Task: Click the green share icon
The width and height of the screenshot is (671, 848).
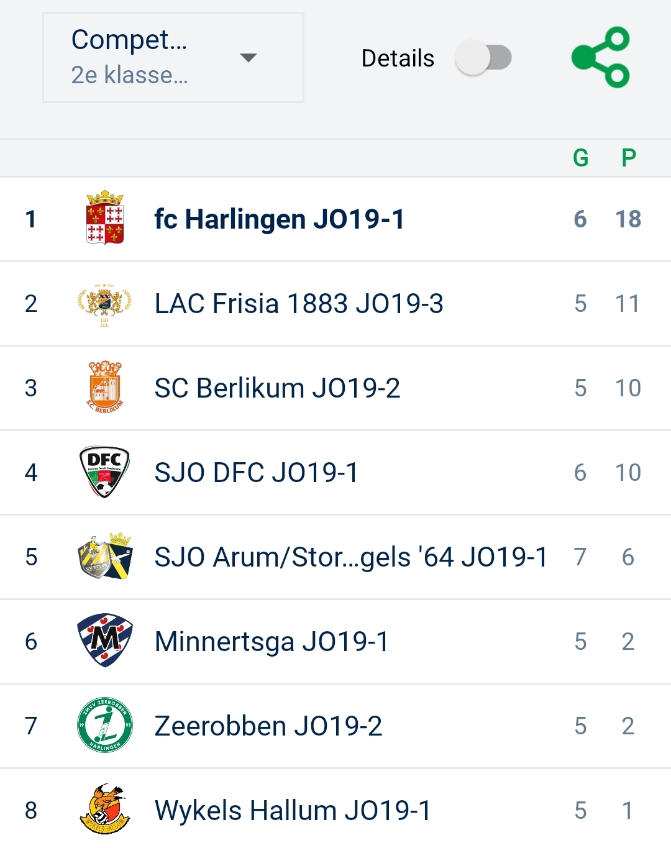Action: (601, 57)
